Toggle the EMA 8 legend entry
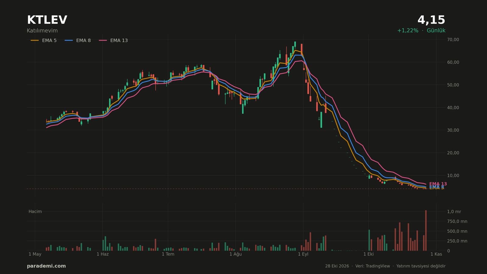Viewport: 487px width, 274px height. 78,40
